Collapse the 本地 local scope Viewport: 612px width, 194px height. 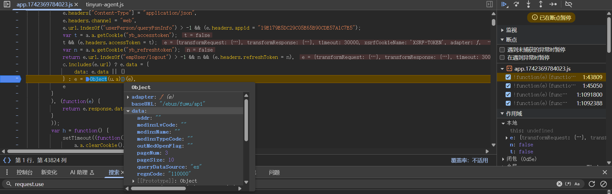[x=503, y=123]
